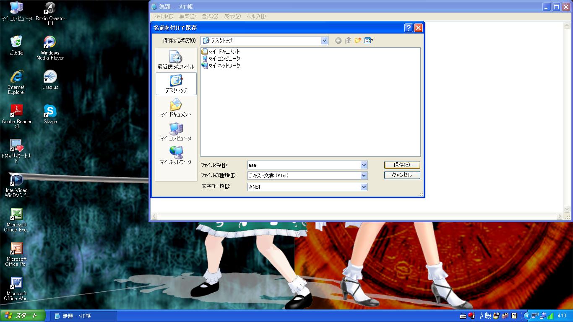Open the 表示(V) menu in Notepad
573x322 pixels.
pos(232,16)
